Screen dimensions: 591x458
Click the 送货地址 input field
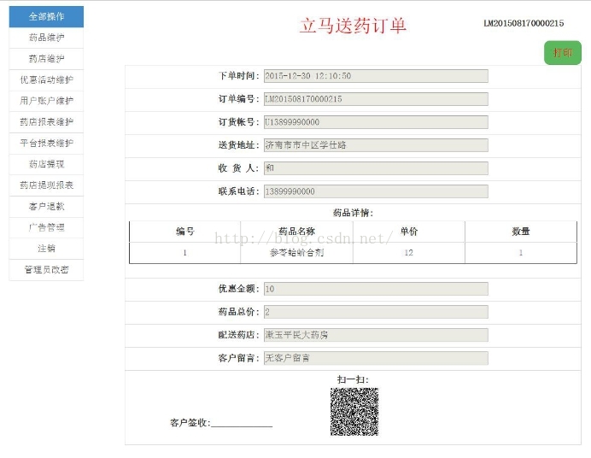click(376, 145)
